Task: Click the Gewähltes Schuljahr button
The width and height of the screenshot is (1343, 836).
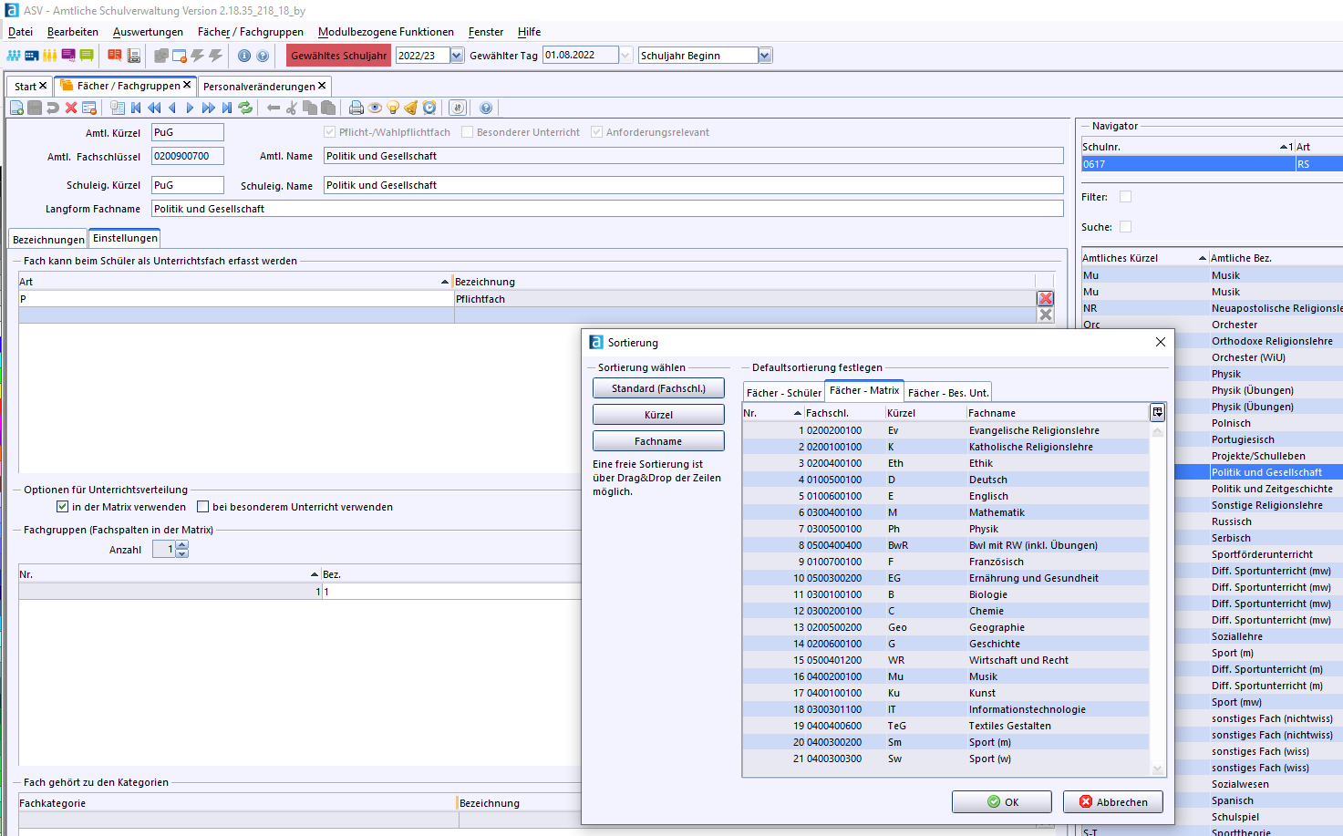Action: 338,56
